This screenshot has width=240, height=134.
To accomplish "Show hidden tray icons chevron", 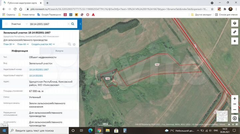I will click(x=198, y=130).
